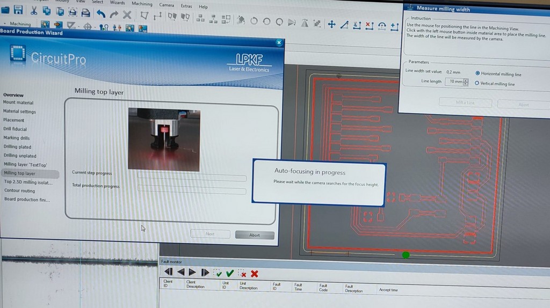Click the Paste clipboard icon
Screen dimensions: 550x308
click(60, 12)
